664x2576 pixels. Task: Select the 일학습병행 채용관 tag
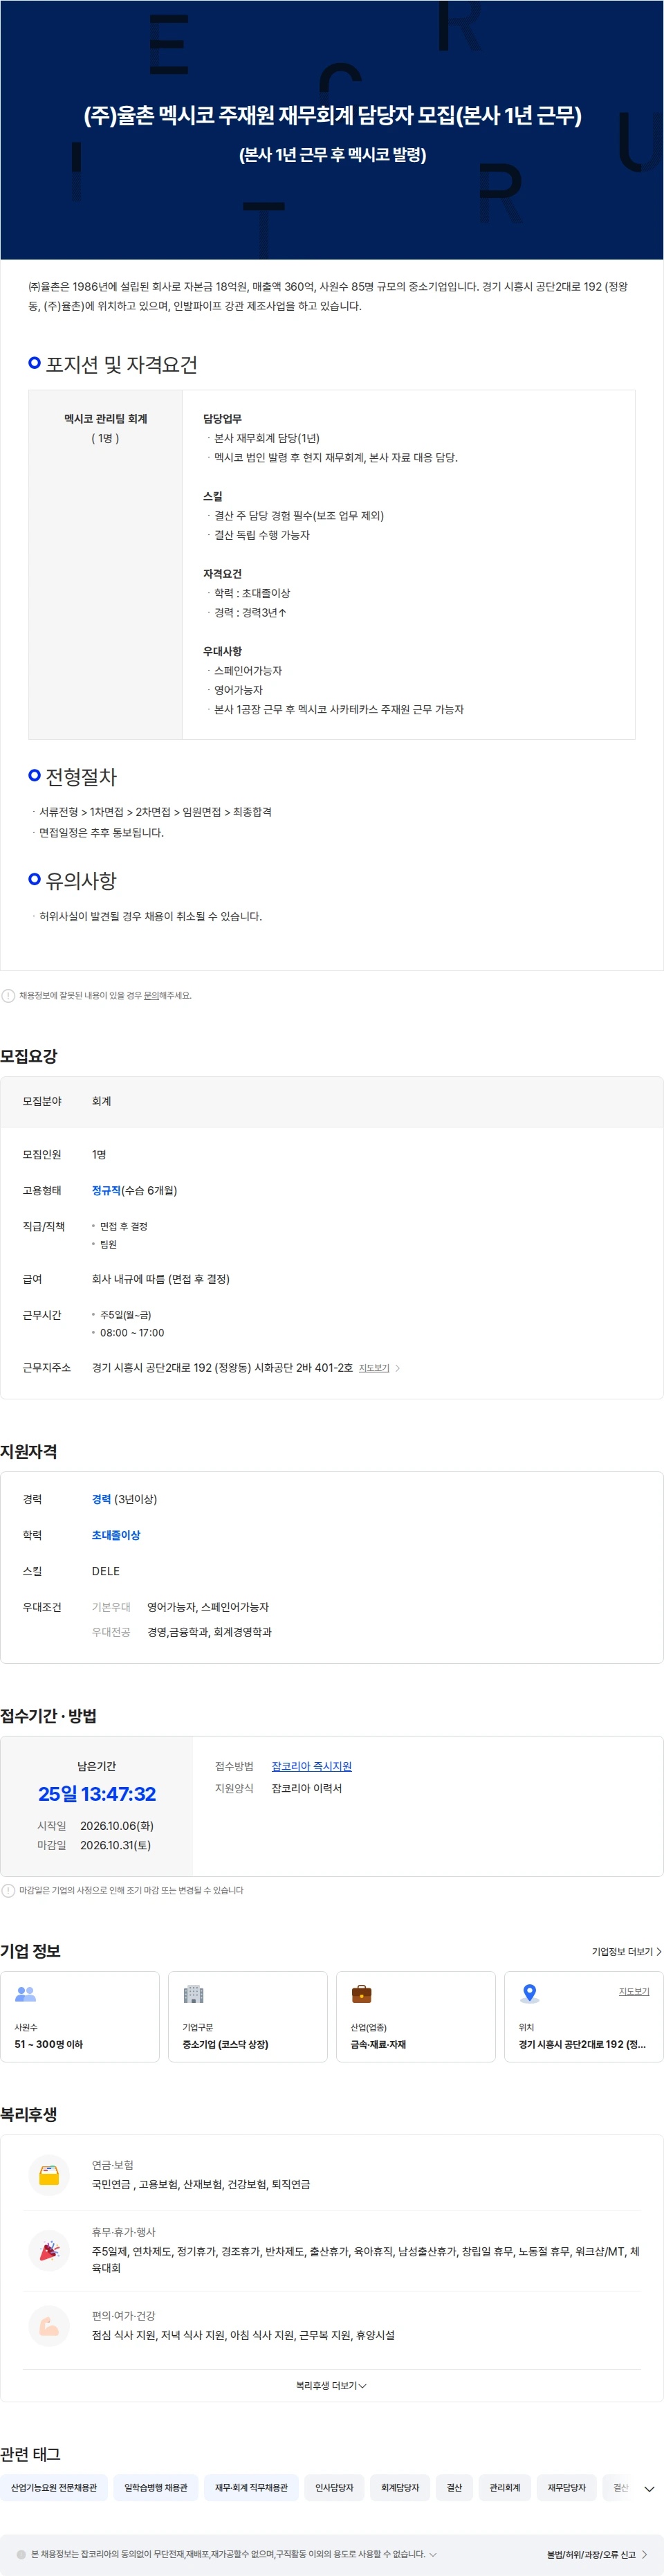(x=156, y=2487)
